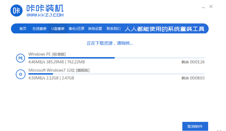Click the WWW.KKZJ.COM website link text
The height and width of the screenshot is (131, 226).
pos(45,15)
